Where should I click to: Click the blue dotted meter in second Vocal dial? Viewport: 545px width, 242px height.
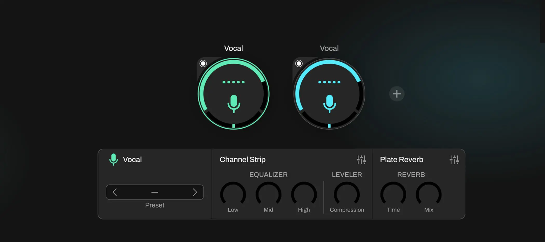pyautogui.click(x=329, y=82)
